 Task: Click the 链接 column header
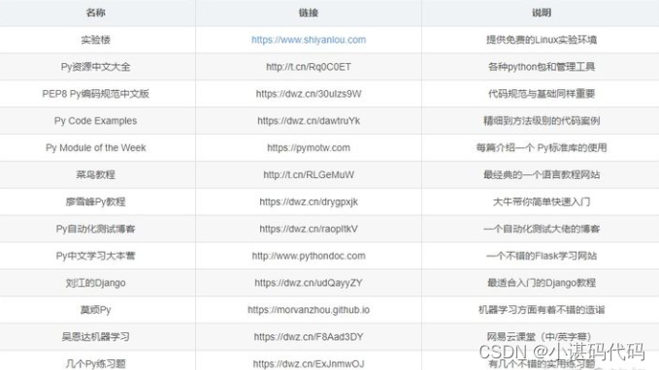[309, 13]
